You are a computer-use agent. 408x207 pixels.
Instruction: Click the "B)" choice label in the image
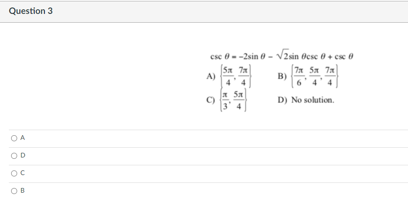[x=282, y=76]
